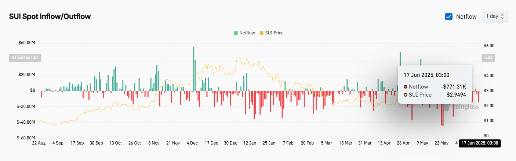Click the 41,538,461.54 crosshair value label

click(25, 58)
